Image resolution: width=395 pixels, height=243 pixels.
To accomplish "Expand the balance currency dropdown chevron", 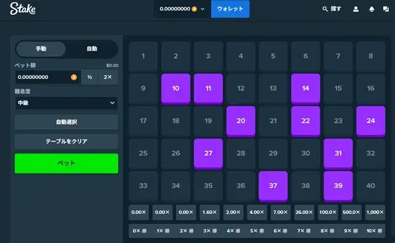I will click(x=202, y=9).
